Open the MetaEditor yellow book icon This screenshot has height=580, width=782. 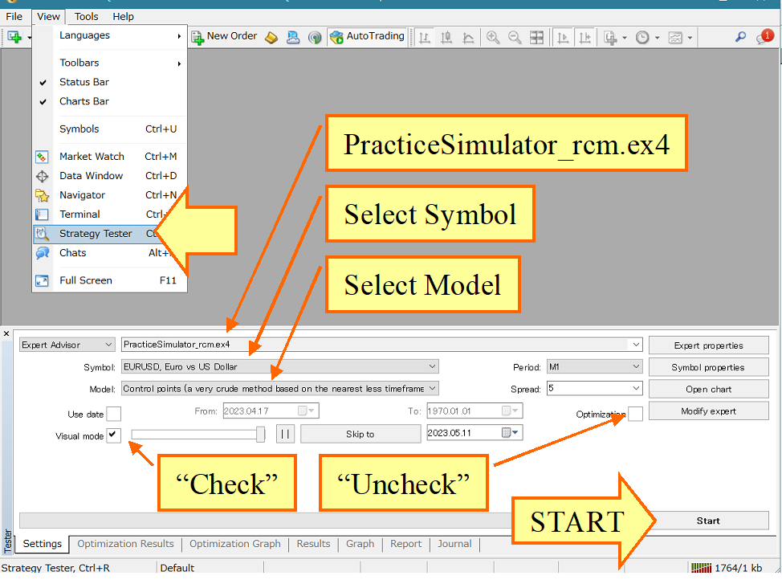271,38
